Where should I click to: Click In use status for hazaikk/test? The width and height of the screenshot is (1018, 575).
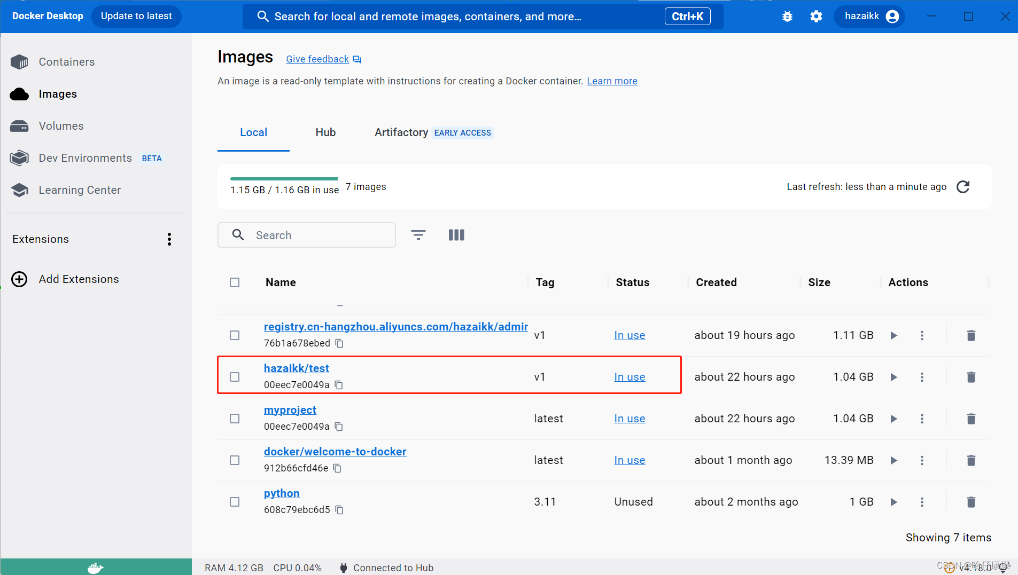tap(630, 377)
